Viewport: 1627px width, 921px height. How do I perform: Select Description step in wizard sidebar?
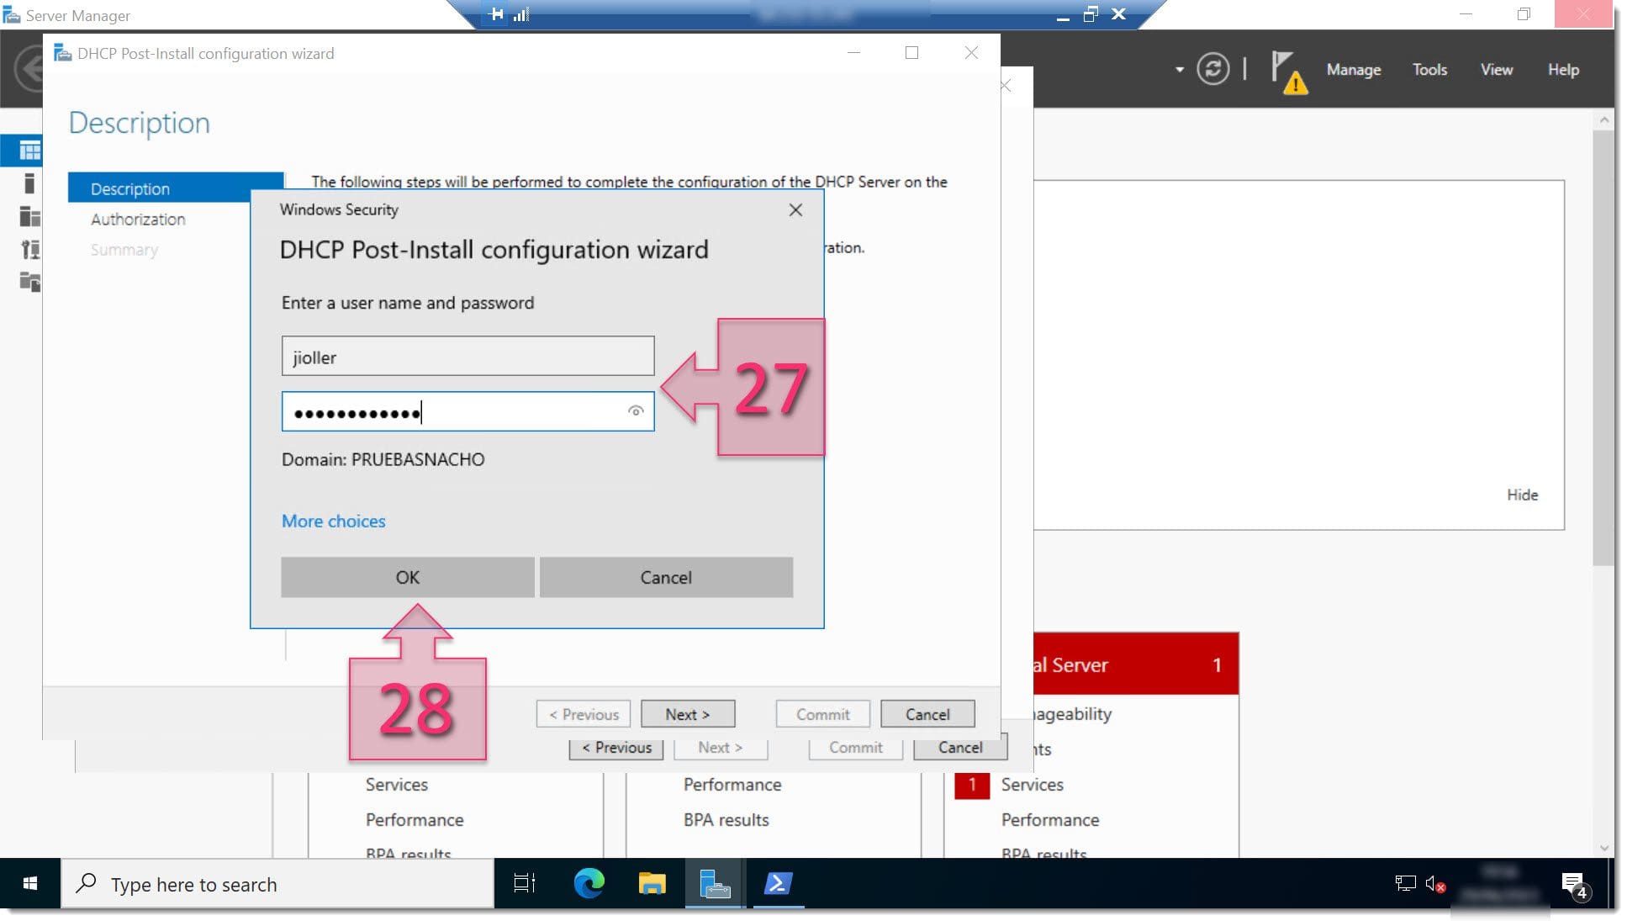click(x=176, y=188)
